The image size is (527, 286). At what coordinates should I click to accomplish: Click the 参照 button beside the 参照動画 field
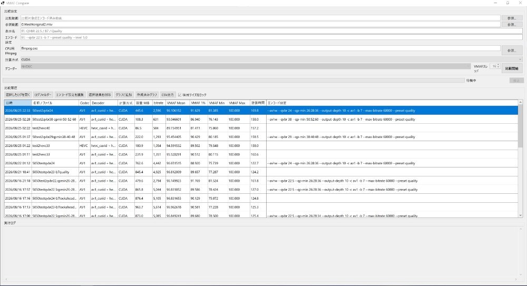pyautogui.click(x=512, y=25)
